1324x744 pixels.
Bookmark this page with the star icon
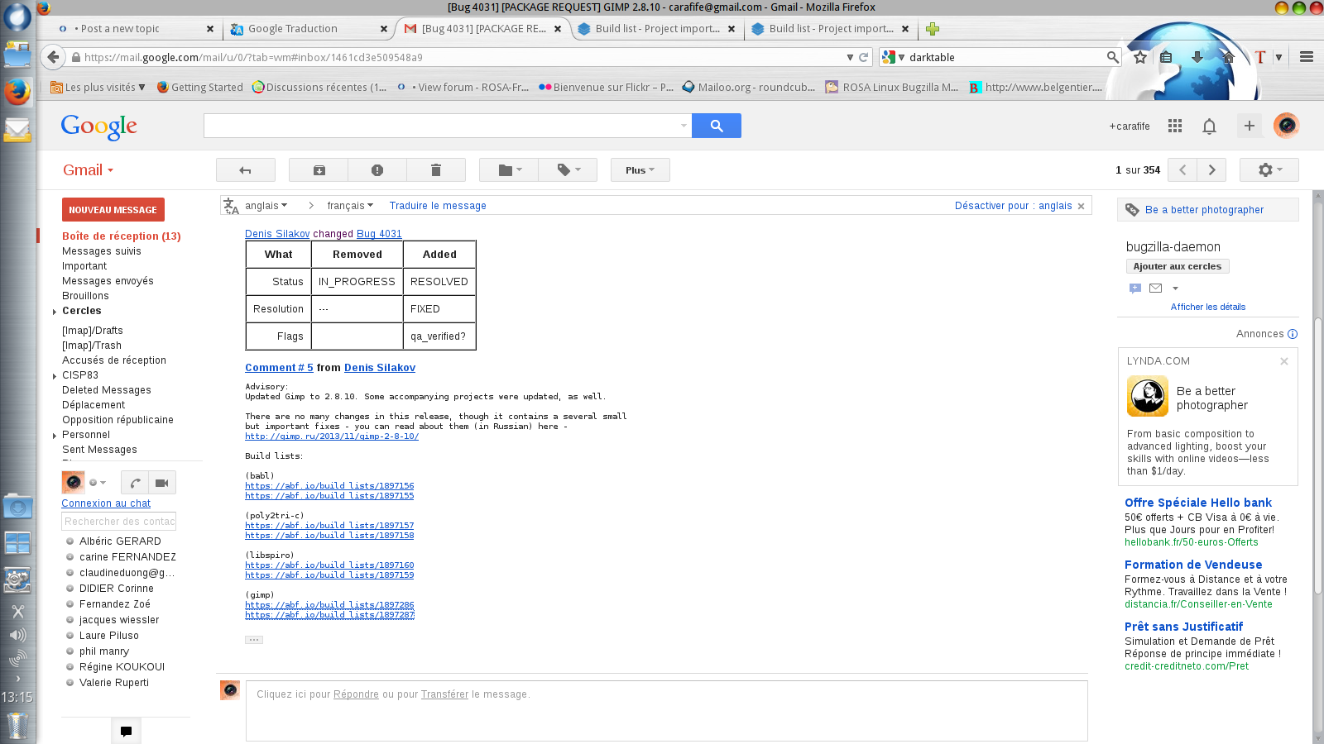click(1140, 57)
